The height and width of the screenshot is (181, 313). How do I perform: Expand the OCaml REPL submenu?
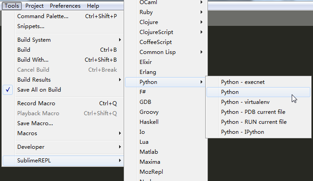point(166,3)
